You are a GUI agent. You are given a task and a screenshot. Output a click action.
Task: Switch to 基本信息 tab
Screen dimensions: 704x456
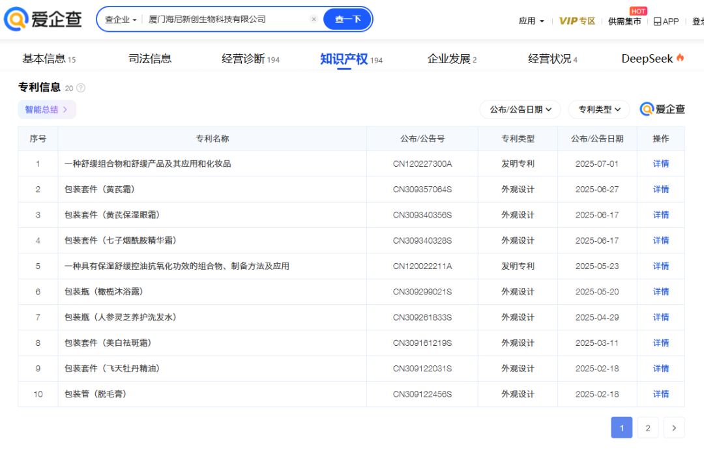coord(49,59)
